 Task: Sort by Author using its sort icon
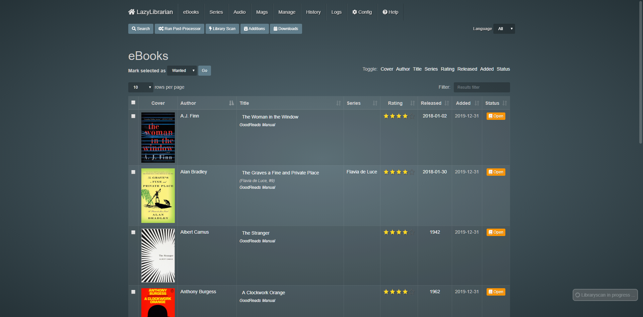231,103
